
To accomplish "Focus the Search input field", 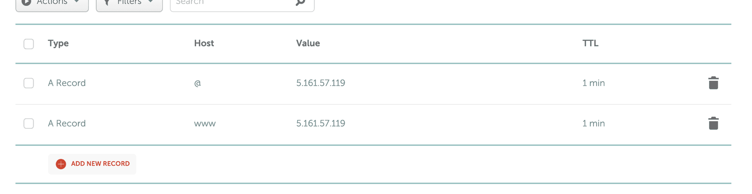I will [231, 3].
